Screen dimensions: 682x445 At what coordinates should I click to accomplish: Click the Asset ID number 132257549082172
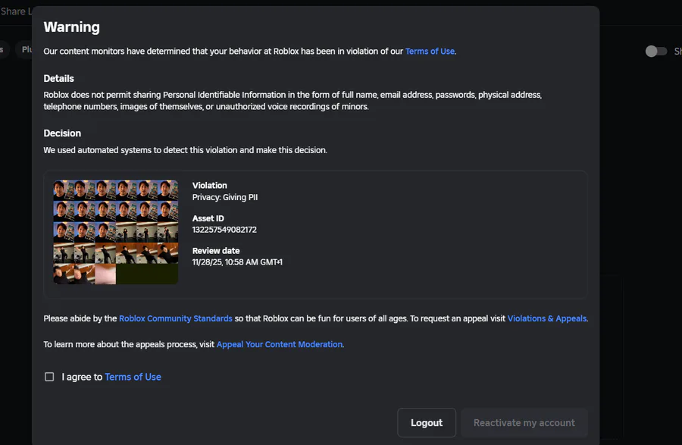[x=224, y=230]
